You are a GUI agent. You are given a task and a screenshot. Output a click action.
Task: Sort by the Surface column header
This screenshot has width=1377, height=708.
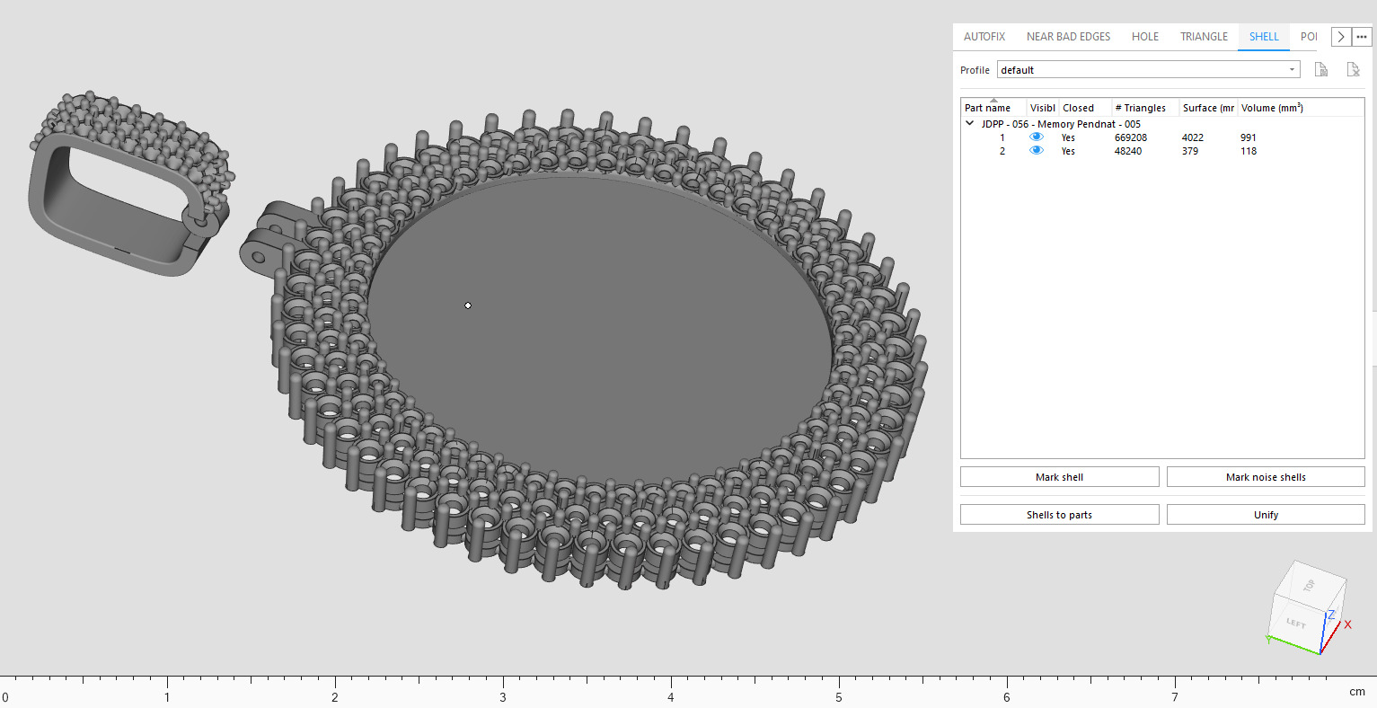pos(1208,108)
